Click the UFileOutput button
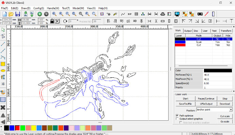The width and height of the screenshot is (235, 135). (206, 104)
